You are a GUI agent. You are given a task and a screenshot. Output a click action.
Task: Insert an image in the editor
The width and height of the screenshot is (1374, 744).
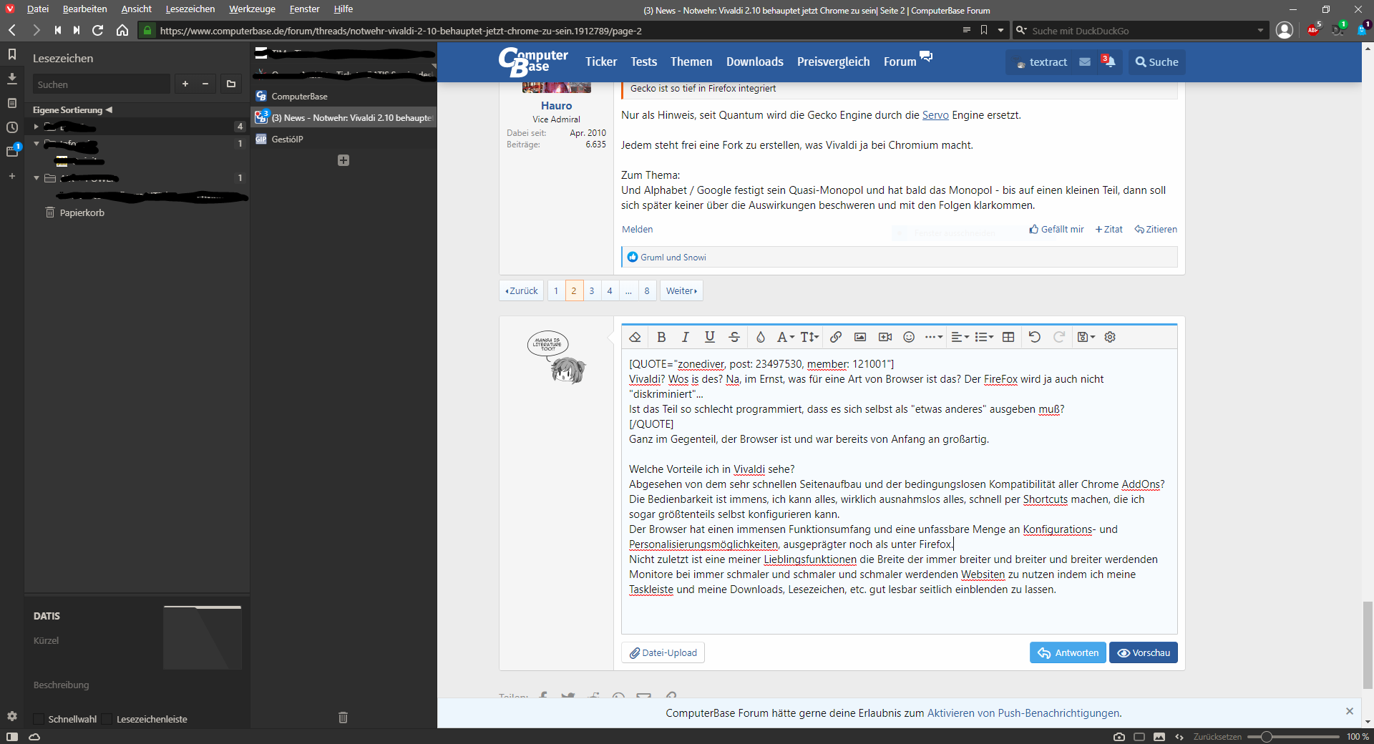[860, 337]
